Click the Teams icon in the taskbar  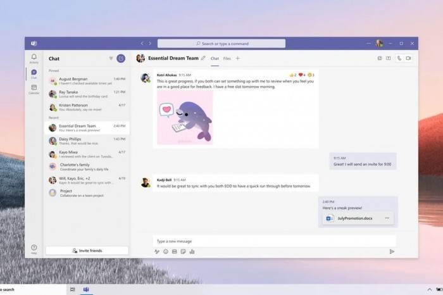(86, 289)
